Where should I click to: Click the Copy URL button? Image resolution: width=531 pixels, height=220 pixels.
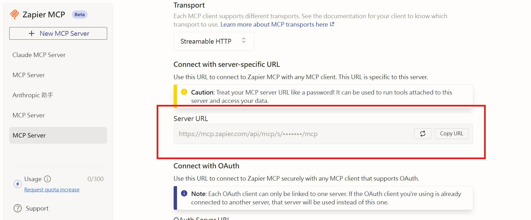tap(451, 134)
